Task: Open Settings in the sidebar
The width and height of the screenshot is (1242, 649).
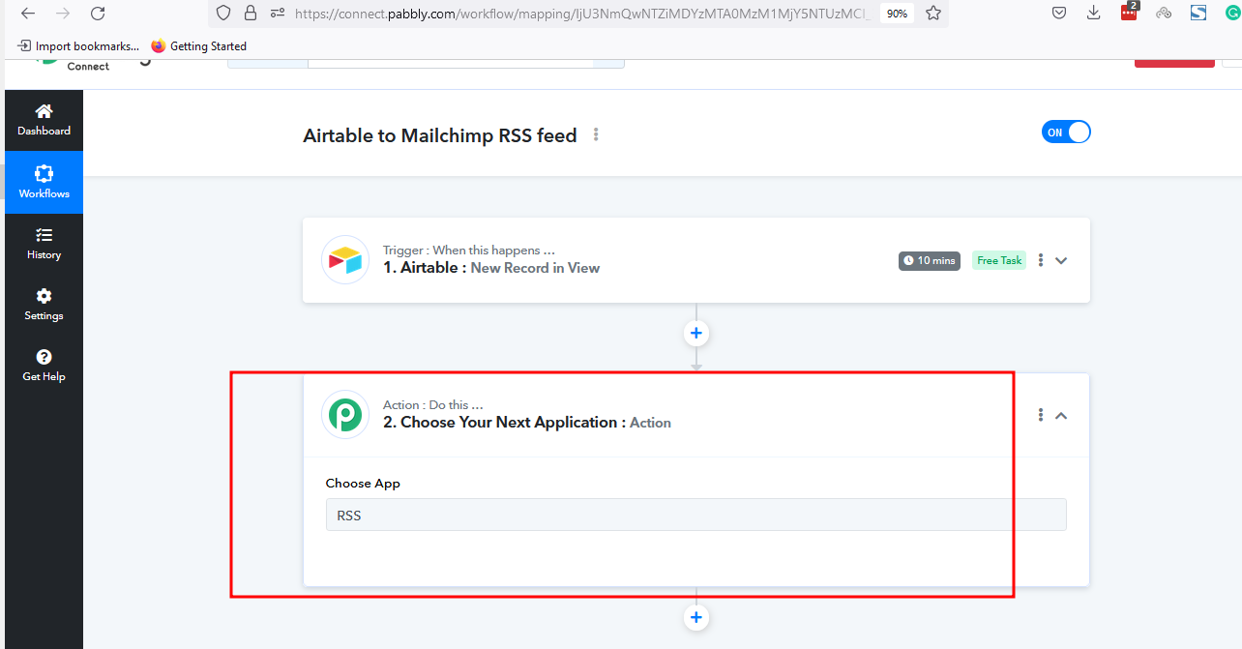Action: coord(44,305)
